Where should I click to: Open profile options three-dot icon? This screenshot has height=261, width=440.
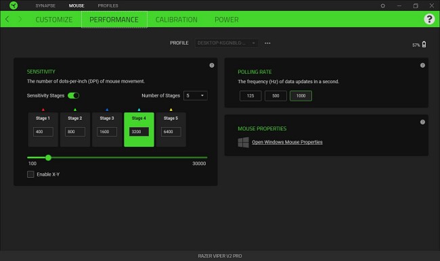coord(267,43)
